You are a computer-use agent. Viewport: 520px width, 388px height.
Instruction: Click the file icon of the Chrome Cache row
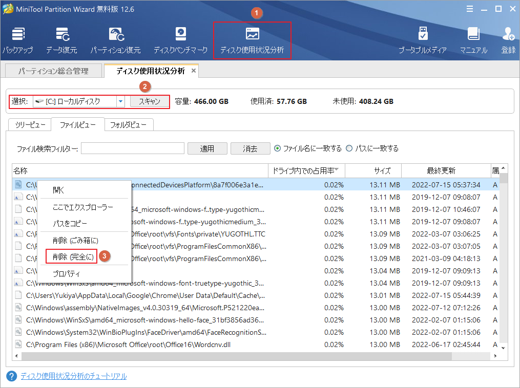point(18,295)
